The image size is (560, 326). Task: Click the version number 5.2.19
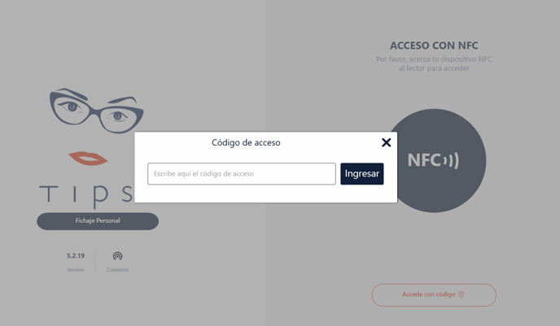(x=76, y=256)
